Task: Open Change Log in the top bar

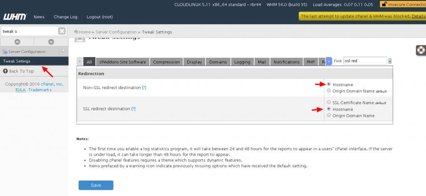Action: (x=65, y=17)
